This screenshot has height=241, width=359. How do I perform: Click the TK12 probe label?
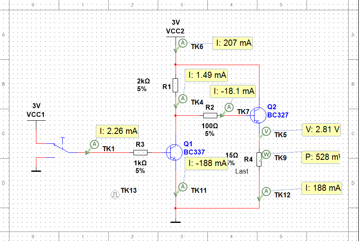pos(282,195)
